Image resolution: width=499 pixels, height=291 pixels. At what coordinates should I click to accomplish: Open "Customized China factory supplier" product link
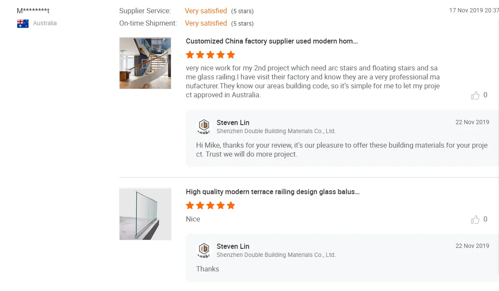pyautogui.click(x=272, y=41)
